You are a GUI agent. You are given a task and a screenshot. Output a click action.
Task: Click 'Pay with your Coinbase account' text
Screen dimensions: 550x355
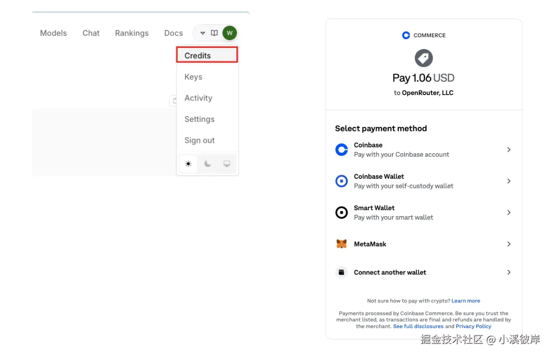pos(402,154)
